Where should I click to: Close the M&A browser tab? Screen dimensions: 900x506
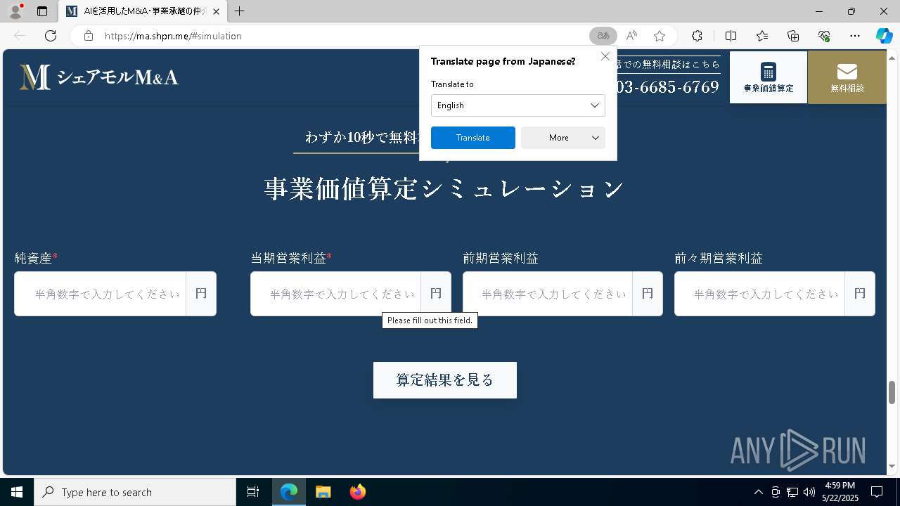point(216,11)
